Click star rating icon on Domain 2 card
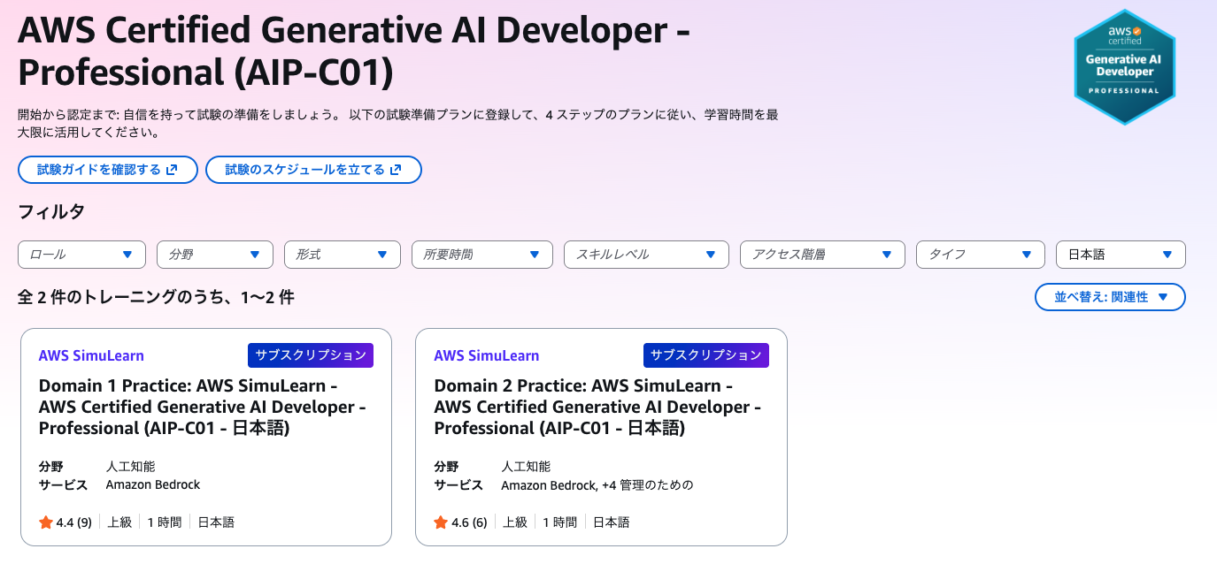The image size is (1217, 564). (442, 522)
